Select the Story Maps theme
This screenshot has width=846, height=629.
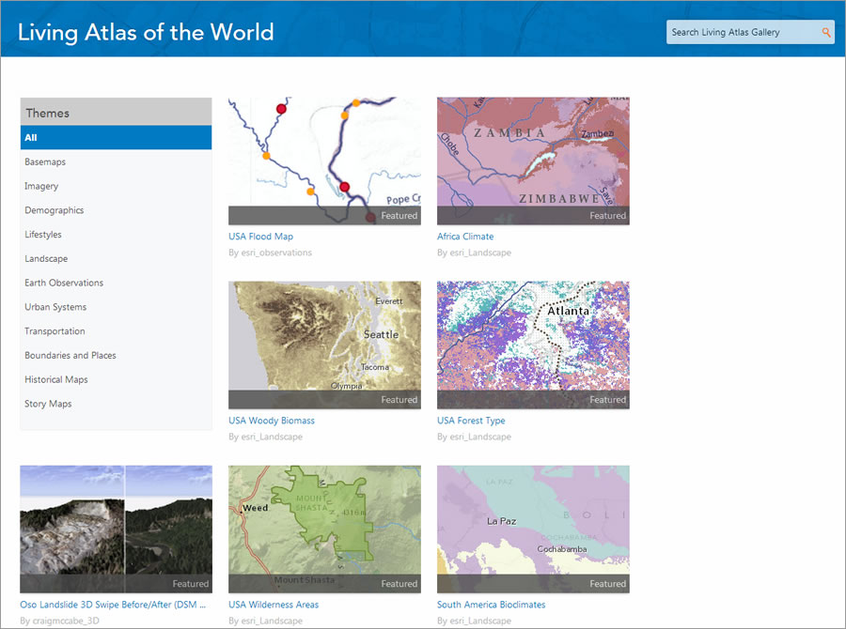(48, 404)
